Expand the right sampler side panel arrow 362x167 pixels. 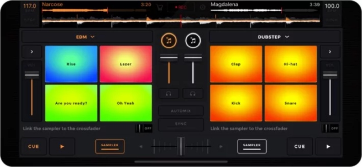coord(330,52)
